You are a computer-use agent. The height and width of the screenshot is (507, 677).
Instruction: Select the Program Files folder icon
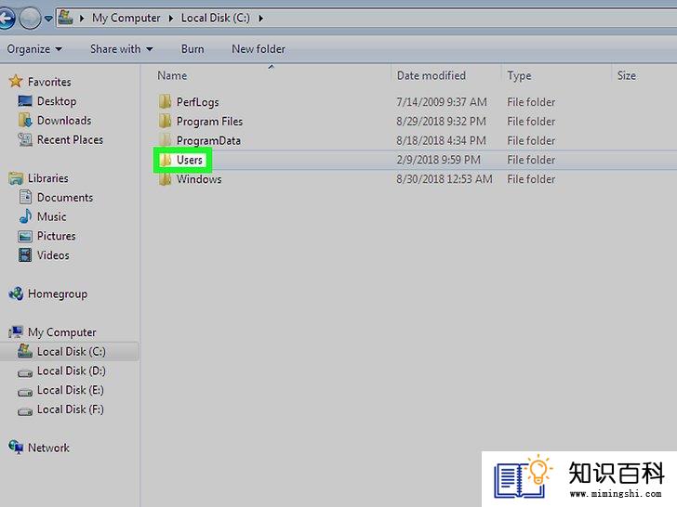pyautogui.click(x=165, y=121)
